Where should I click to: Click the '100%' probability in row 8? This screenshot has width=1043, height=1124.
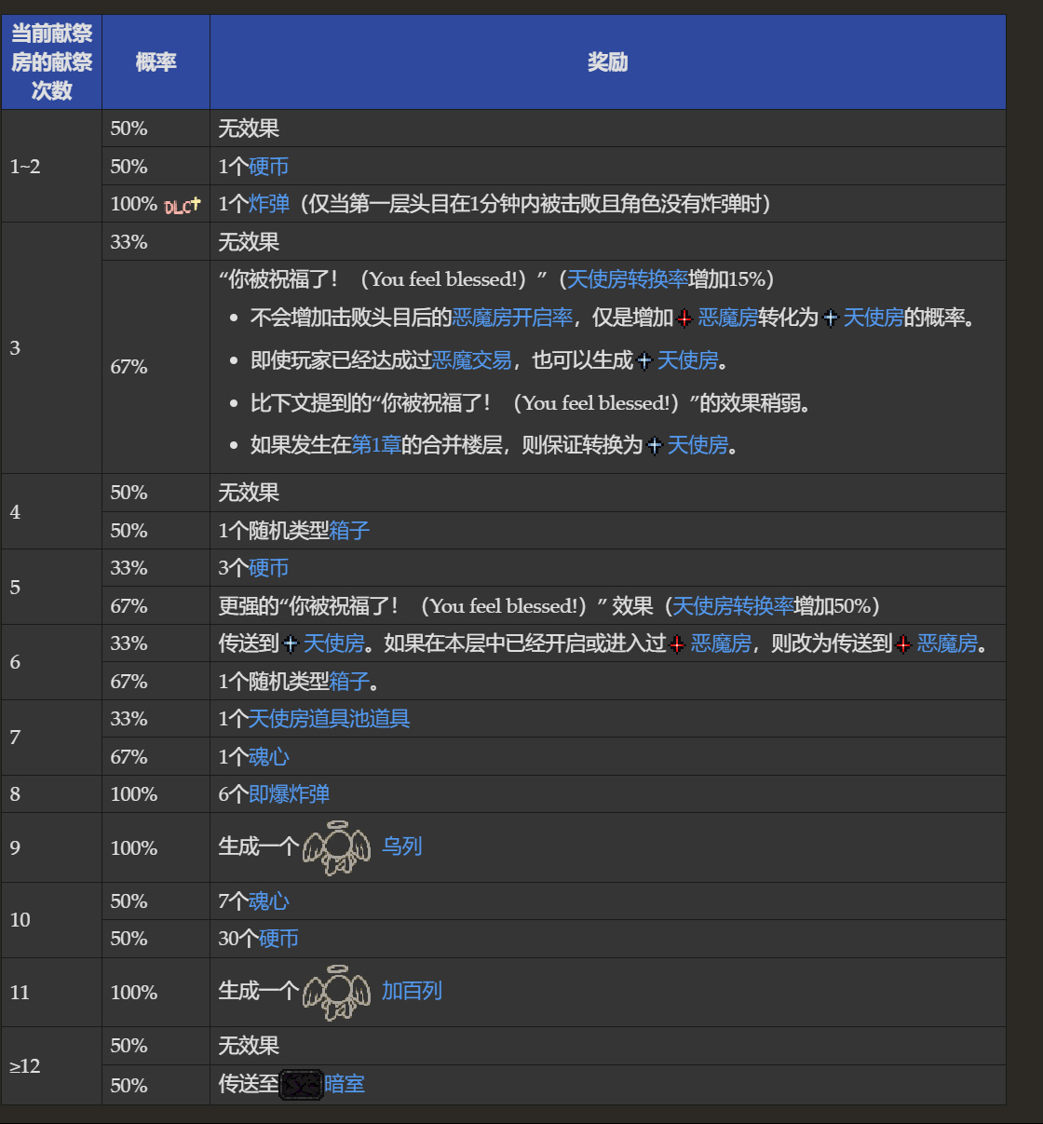[x=134, y=794]
